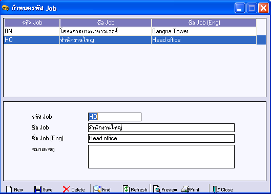Image resolution: width=271 pixels, height=194 pixels.
Task: Select the BN cell in the table
Action: coord(32,31)
